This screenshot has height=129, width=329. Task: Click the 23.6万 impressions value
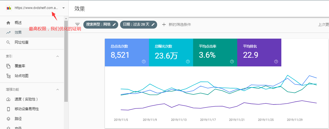(x=166, y=56)
